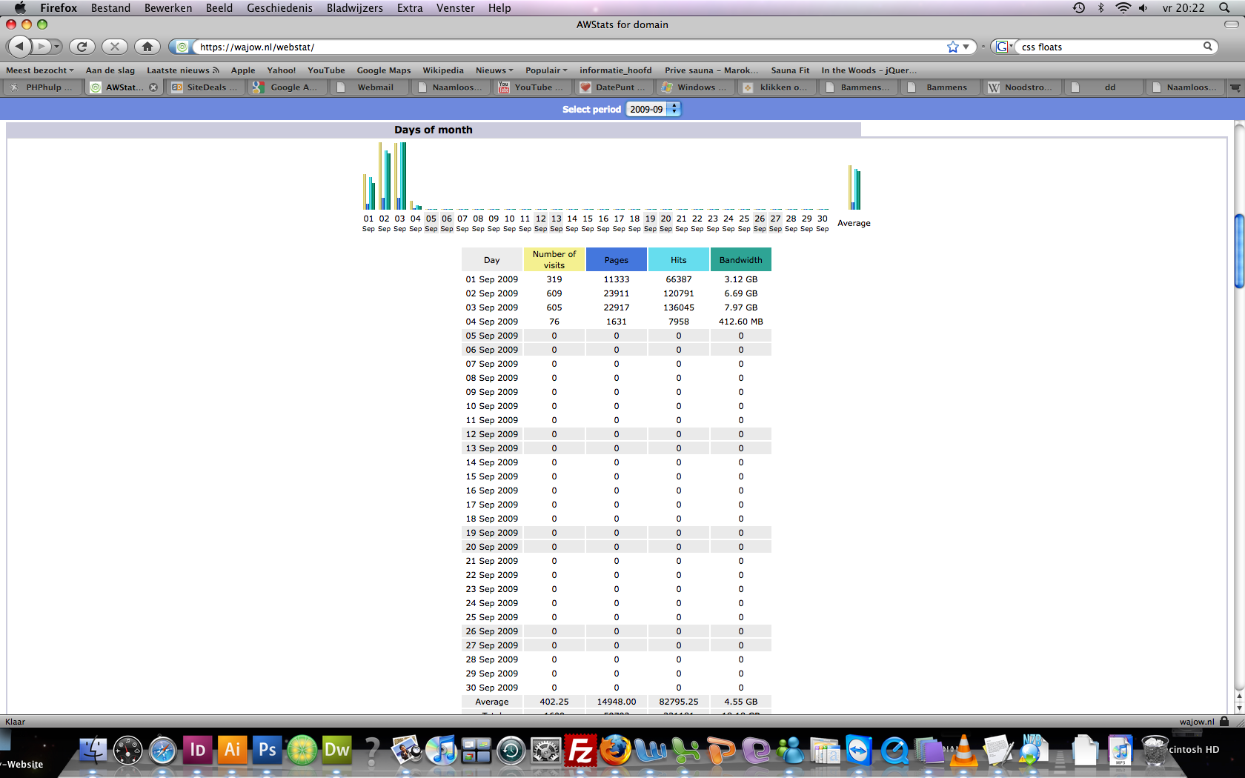This screenshot has height=778, width=1245.
Task: Open FileZilla from the dock
Action: coord(580,751)
